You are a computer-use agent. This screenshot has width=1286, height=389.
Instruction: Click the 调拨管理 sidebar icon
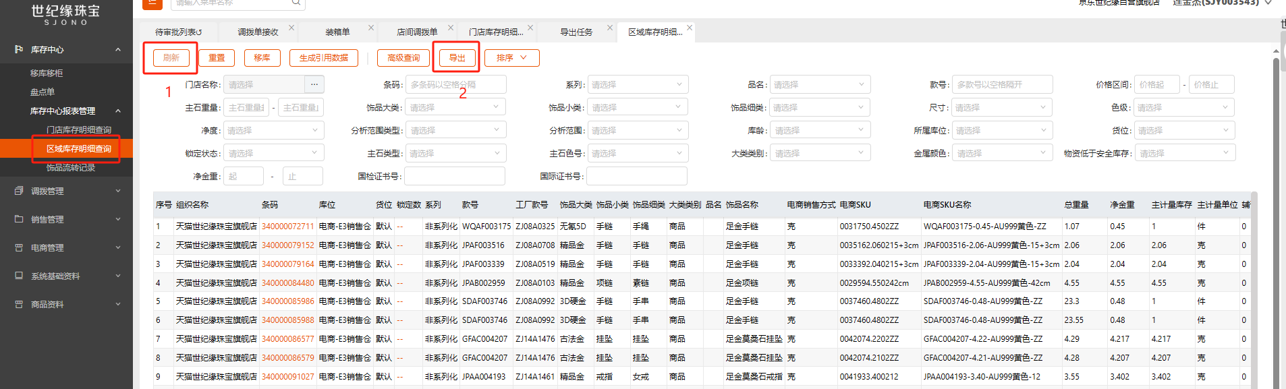(19, 191)
